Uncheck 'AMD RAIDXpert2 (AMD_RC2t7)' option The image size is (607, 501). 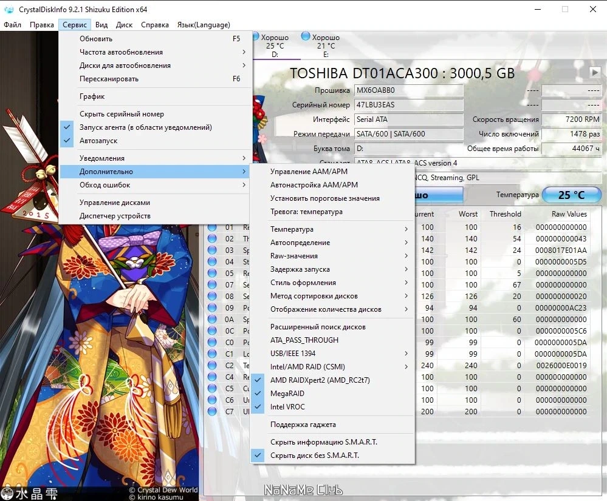(x=332, y=380)
